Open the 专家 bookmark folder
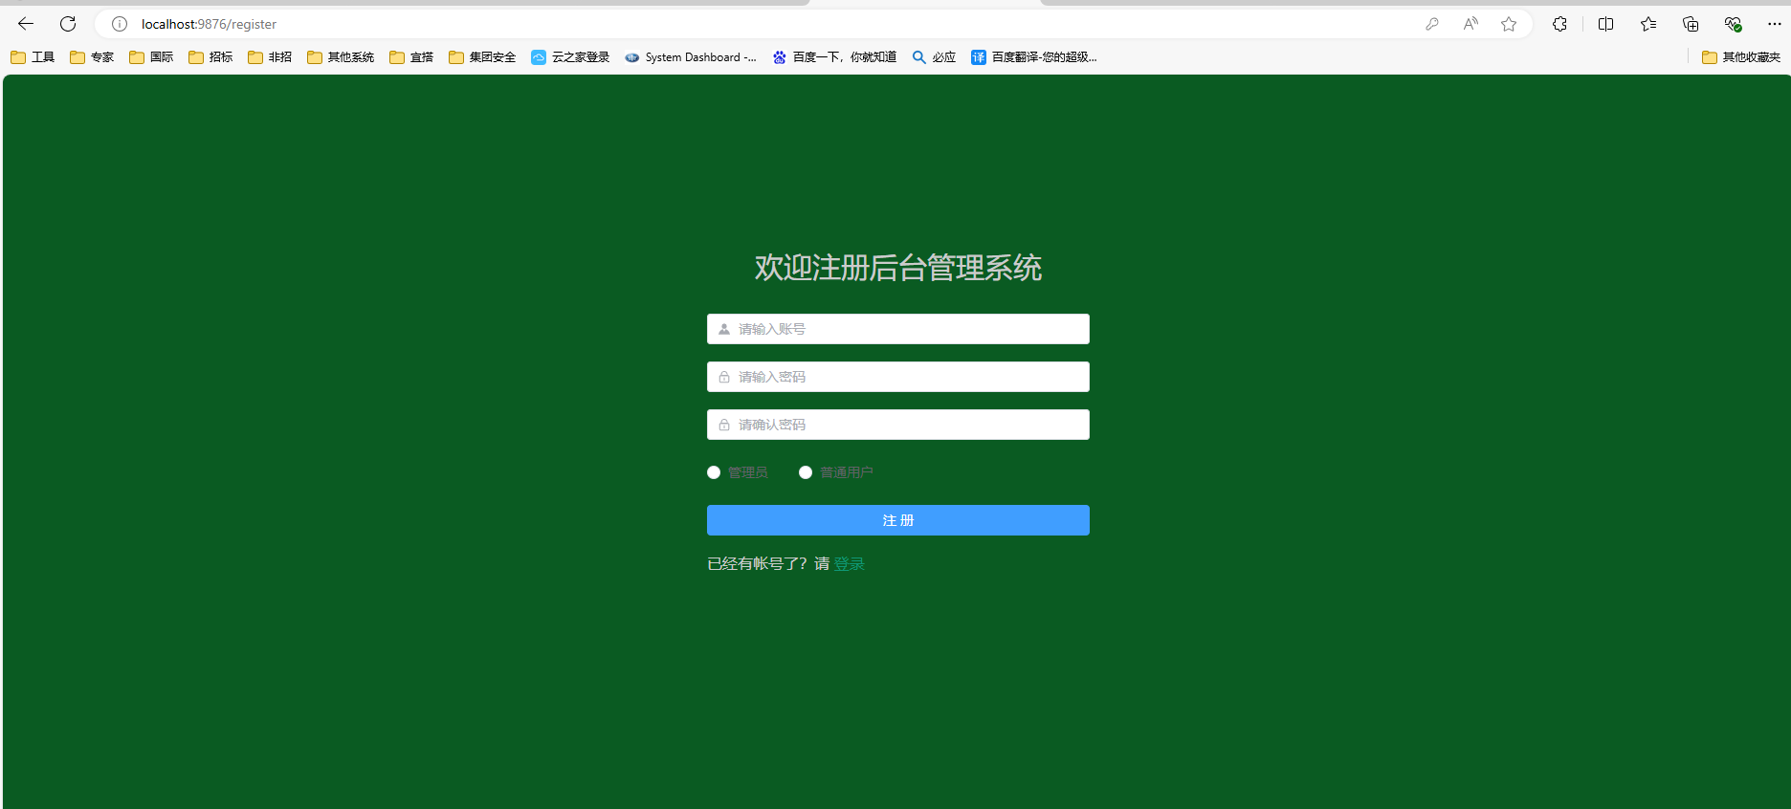The width and height of the screenshot is (1791, 809). click(x=92, y=57)
